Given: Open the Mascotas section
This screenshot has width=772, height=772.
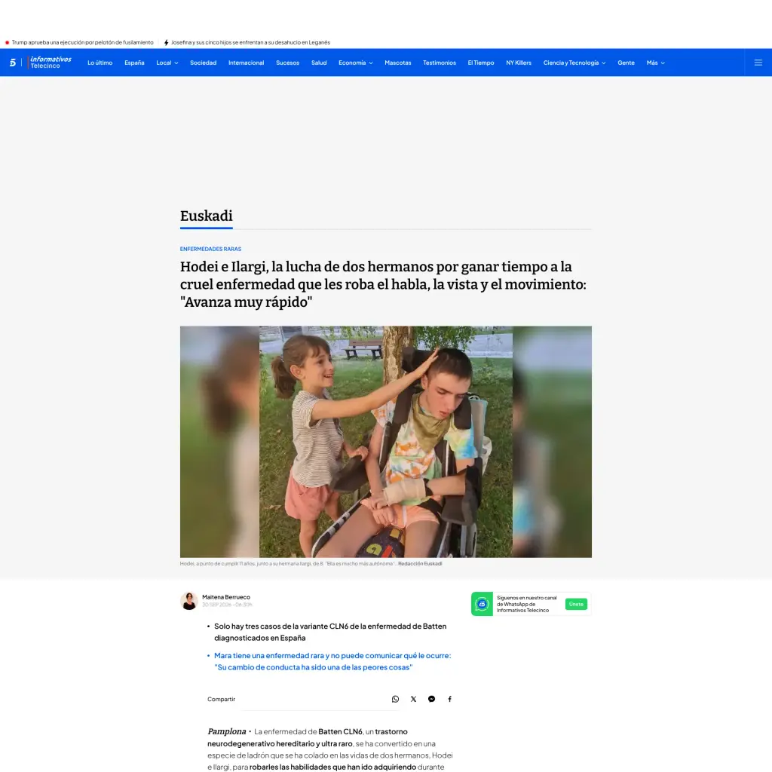Looking at the screenshot, I should click(398, 63).
